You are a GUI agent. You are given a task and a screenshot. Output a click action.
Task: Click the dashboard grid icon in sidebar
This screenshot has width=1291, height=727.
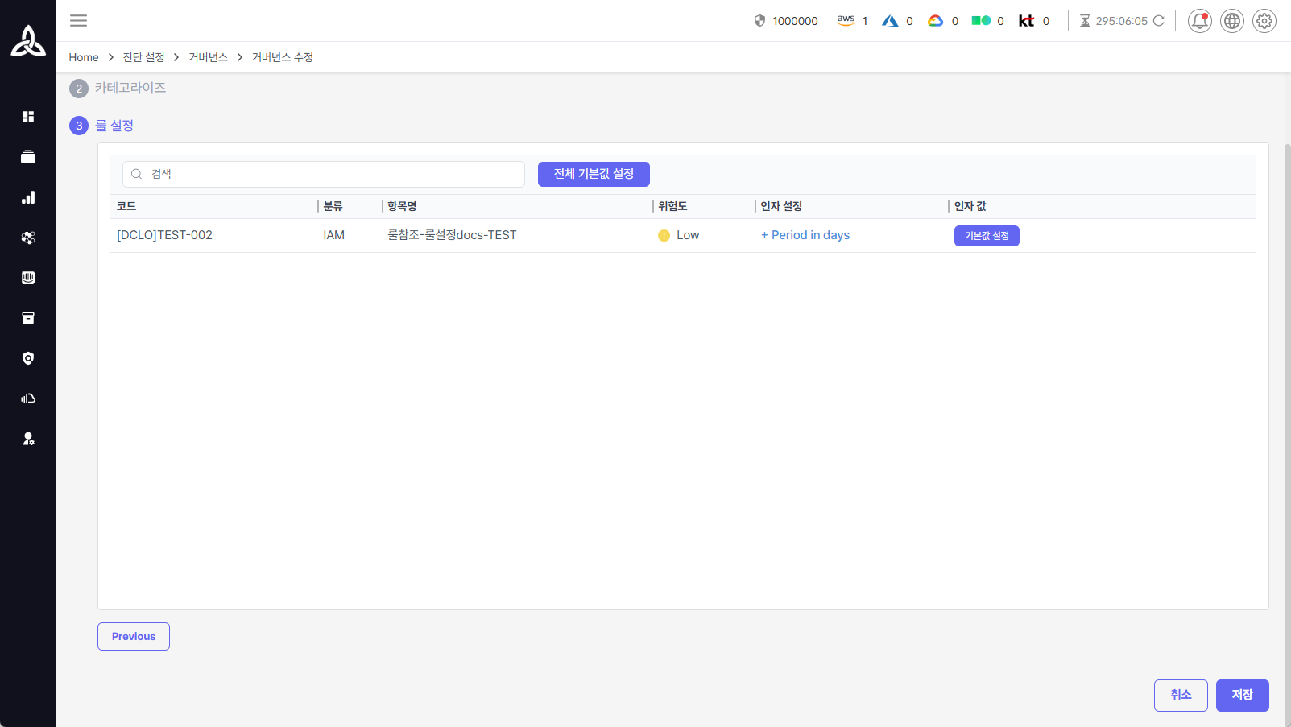pyautogui.click(x=28, y=117)
